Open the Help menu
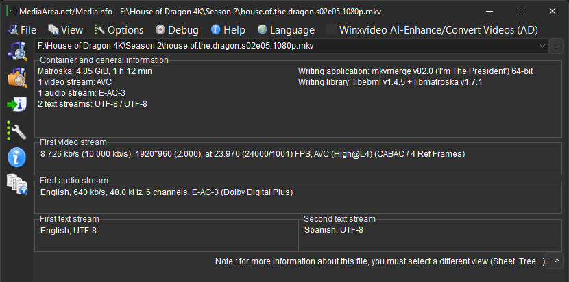The width and height of the screenshot is (569, 282). pyautogui.click(x=228, y=30)
